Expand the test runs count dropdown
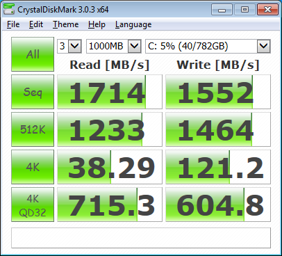 pos(75,46)
